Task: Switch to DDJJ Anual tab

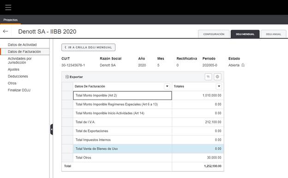Action: tap(274, 34)
